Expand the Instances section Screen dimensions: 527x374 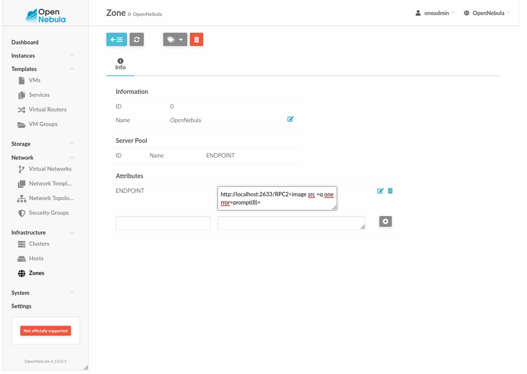click(43, 55)
